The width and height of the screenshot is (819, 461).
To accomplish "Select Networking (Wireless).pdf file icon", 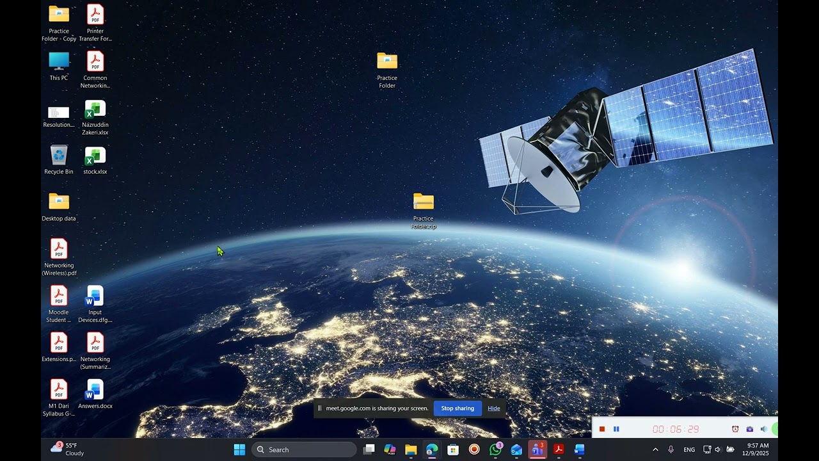I will click(59, 257).
